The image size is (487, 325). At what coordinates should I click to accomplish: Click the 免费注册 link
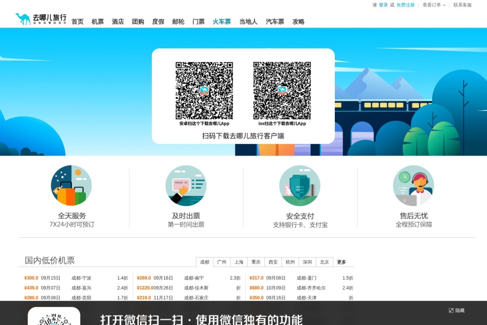point(405,5)
